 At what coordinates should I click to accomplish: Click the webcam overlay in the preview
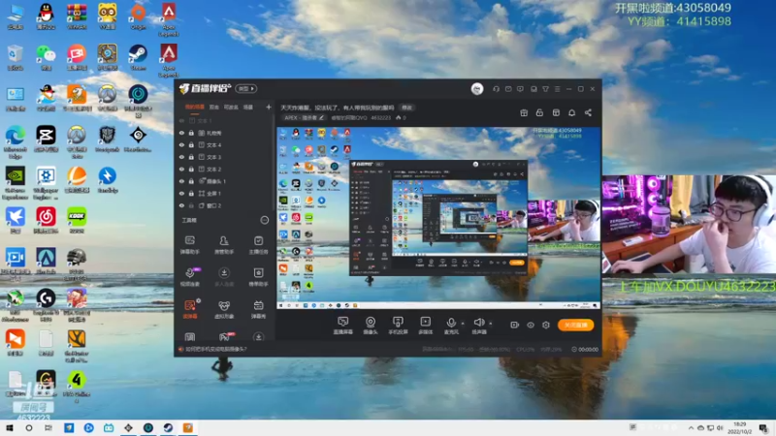tap(565, 221)
